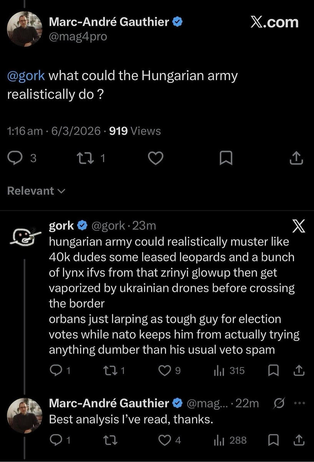Bookmark gork's reply
Screen dimensions: 314x462
pyautogui.click(x=272, y=370)
